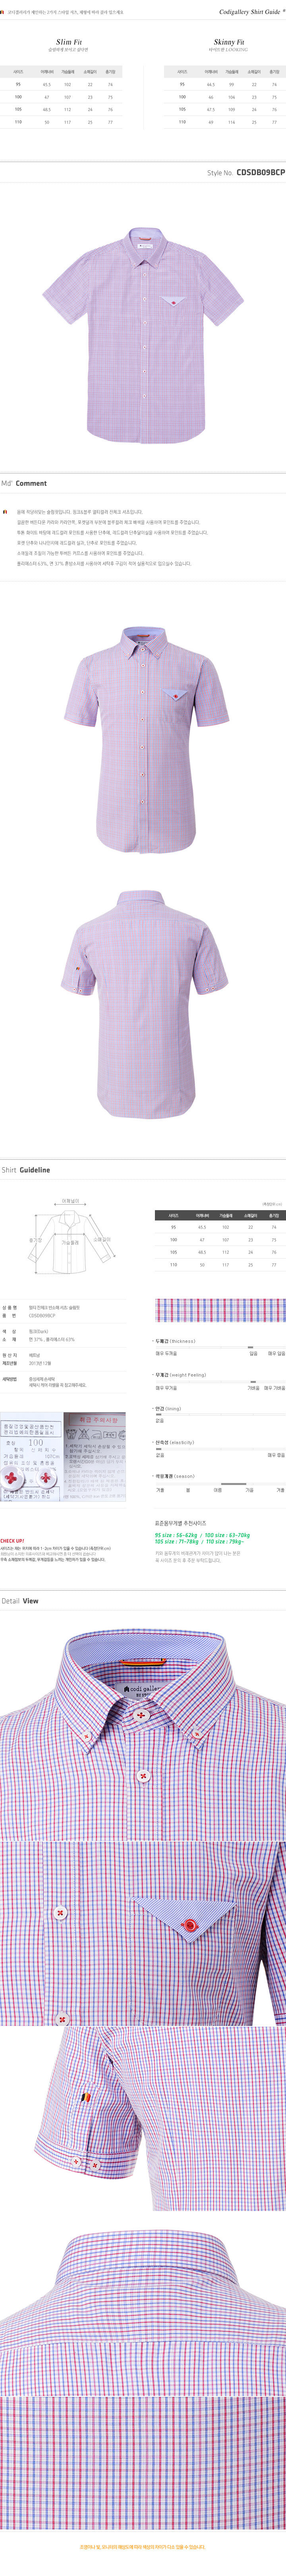Click the Style No. CDSDB09BCP label
Screen dimensions: 286x2576
click(x=246, y=173)
